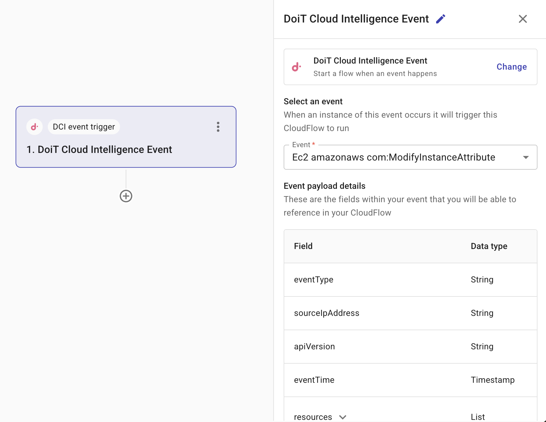The height and width of the screenshot is (422, 546).
Task: Open the Event dropdown showing ModifyInstanceAttribute
Action: point(410,157)
